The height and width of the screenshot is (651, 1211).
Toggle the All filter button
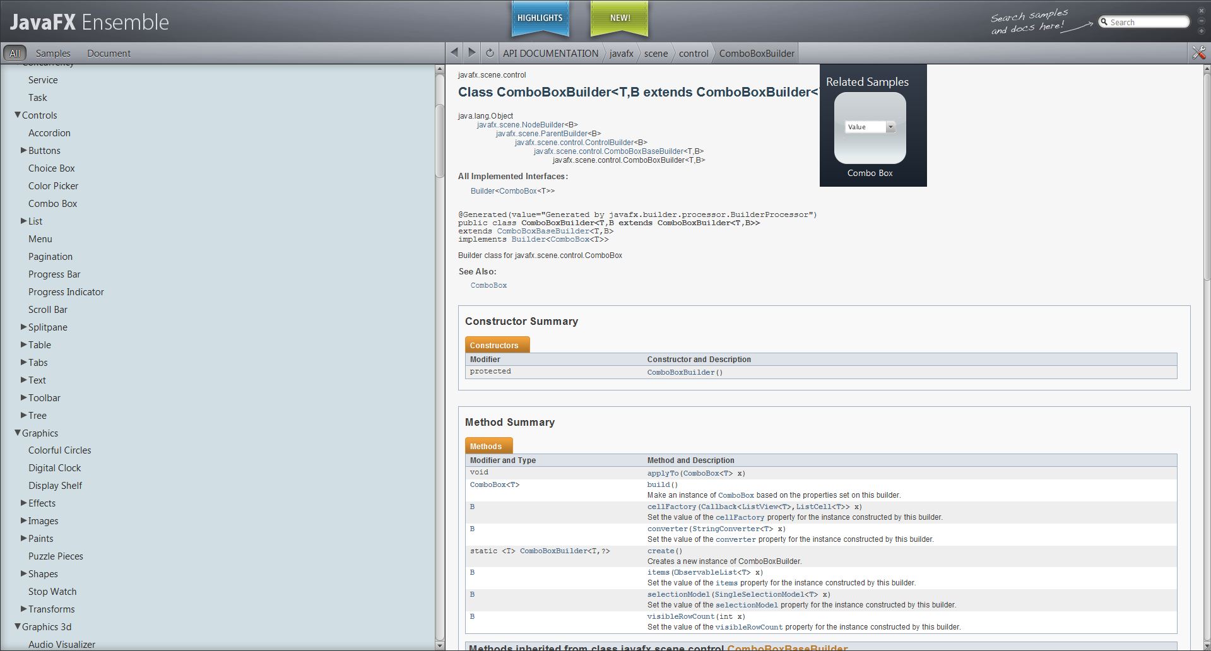(x=15, y=54)
